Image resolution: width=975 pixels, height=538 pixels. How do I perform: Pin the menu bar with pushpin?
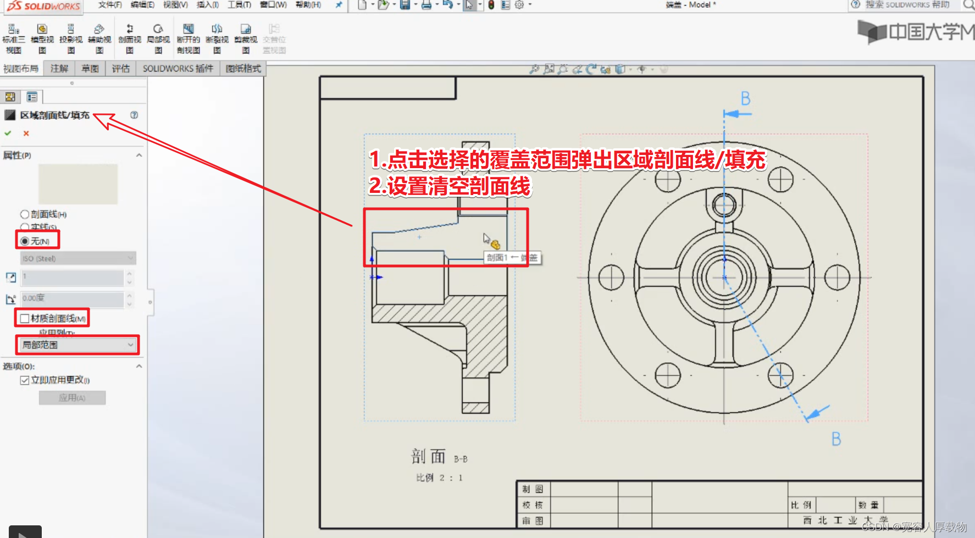[339, 5]
